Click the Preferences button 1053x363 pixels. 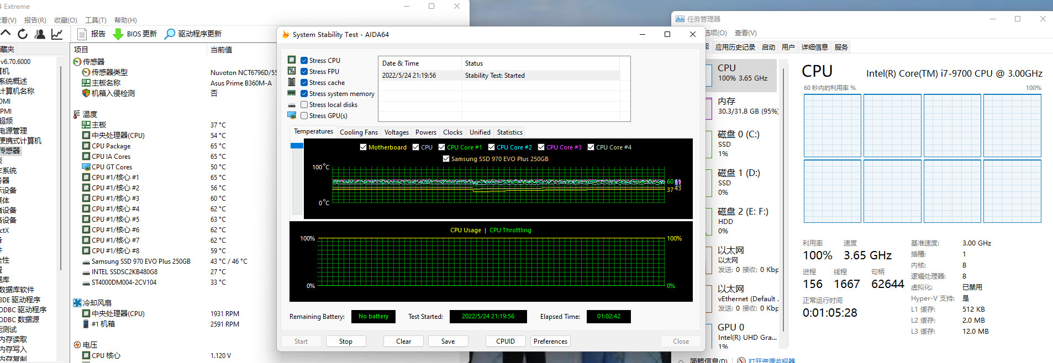[550, 341]
